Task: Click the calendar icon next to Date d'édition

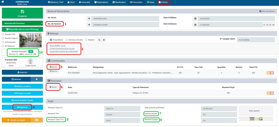Action: click(x=195, y=18)
